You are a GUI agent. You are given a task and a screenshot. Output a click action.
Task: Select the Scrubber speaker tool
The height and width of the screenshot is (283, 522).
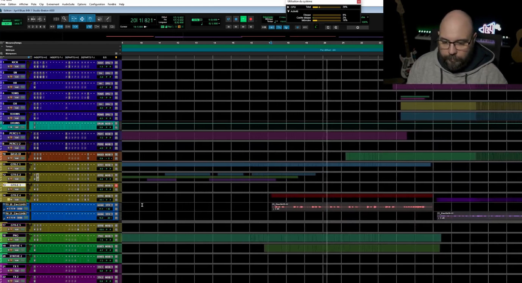coord(99,19)
